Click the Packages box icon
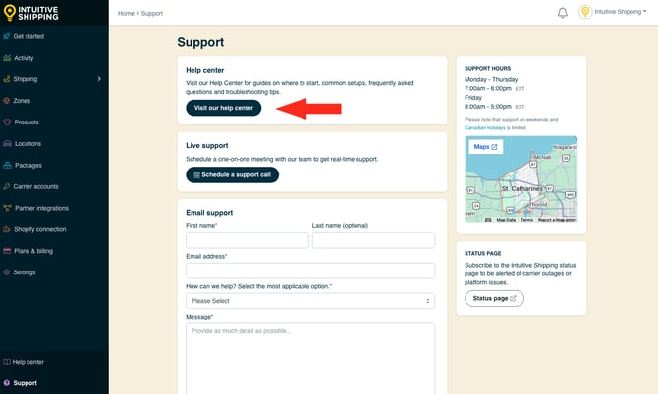The height and width of the screenshot is (394, 658). (x=7, y=165)
